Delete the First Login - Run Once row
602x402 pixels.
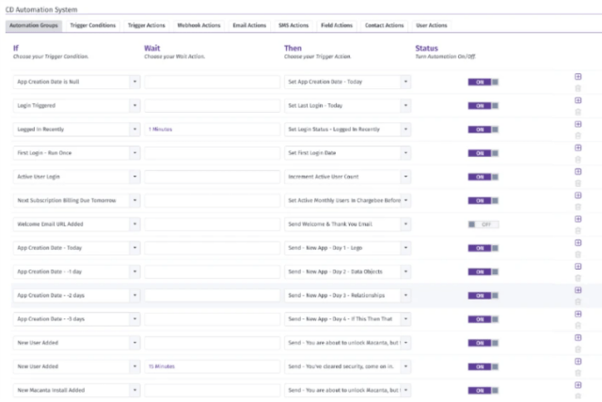coord(578,158)
